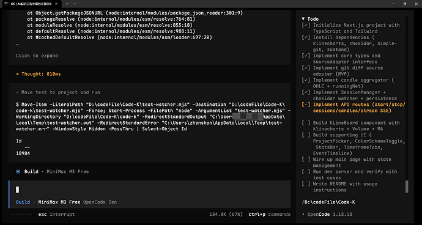
Task: Click the terminal icon on the tab
Action: click(x=6, y=4)
